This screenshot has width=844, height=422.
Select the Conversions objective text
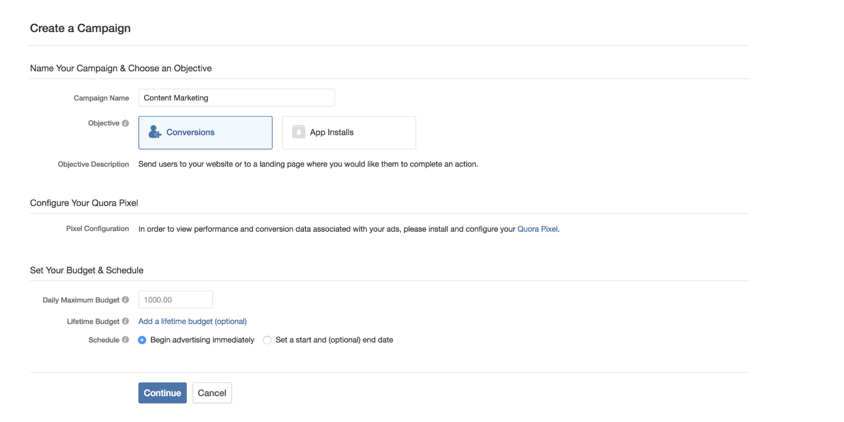190,132
